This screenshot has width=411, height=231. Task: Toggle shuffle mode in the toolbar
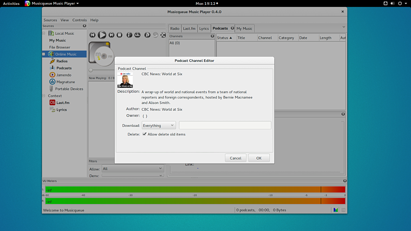click(x=163, y=35)
